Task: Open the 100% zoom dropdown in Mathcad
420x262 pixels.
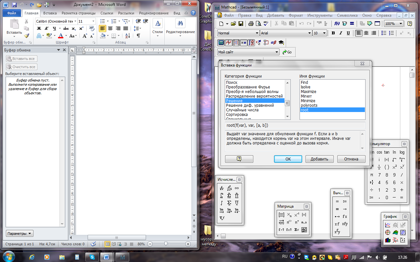Action: [x=401, y=24]
